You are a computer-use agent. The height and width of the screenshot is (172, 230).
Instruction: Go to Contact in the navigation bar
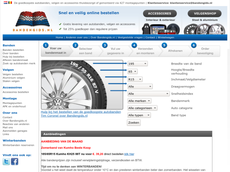pos(150,37)
